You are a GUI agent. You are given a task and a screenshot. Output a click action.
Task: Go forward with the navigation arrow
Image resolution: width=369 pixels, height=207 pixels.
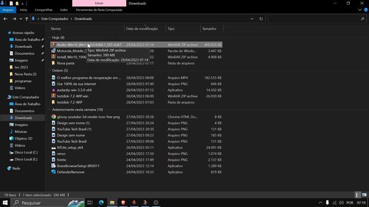click(14, 19)
